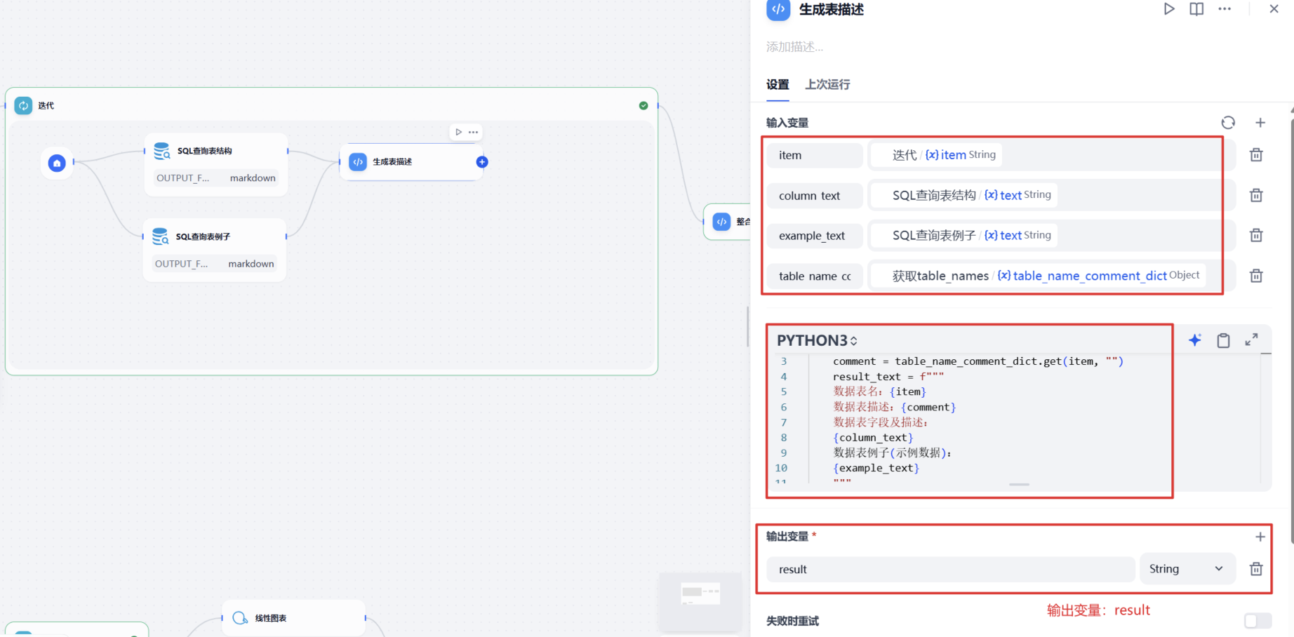Click code line 3 in the Python editor
Image resolution: width=1294 pixels, height=637 pixels.
[978, 361]
